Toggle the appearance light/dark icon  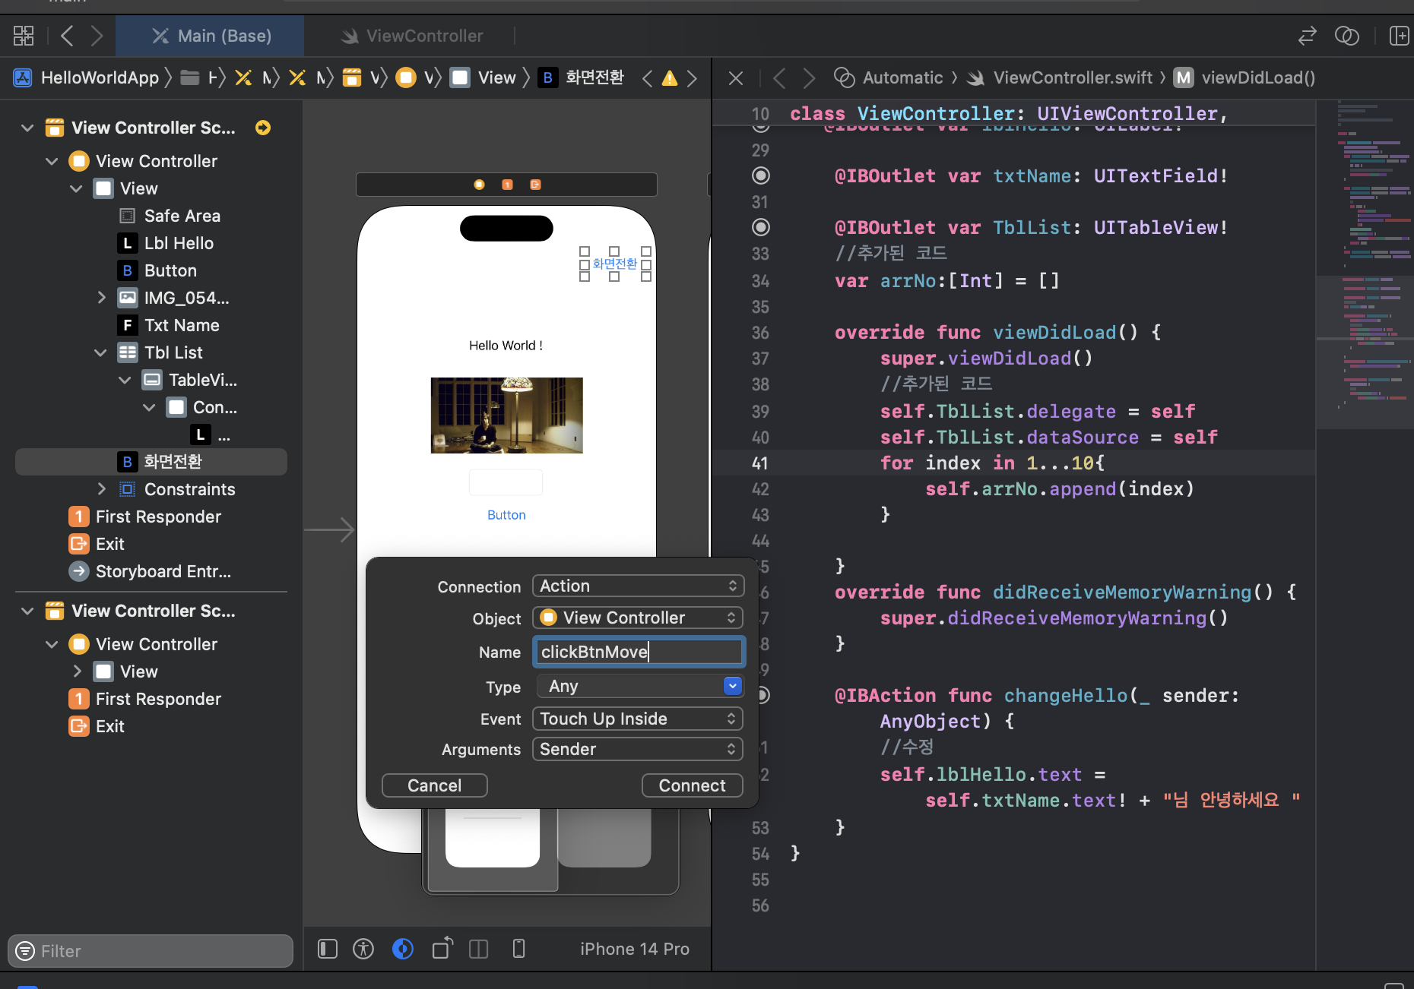click(x=403, y=949)
